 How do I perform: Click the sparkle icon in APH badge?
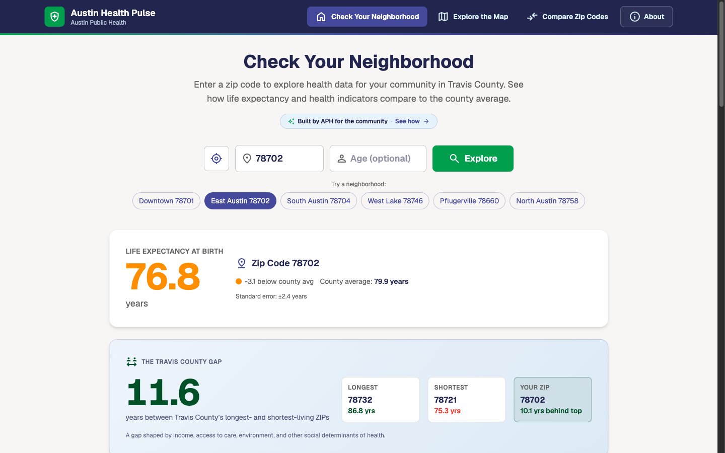(x=291, y=121)
